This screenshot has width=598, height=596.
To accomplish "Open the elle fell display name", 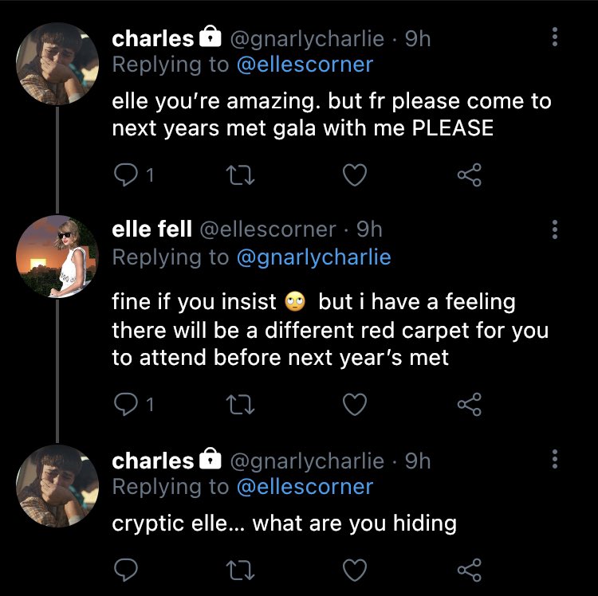I will pyautogui.click(x=151, y=229).
